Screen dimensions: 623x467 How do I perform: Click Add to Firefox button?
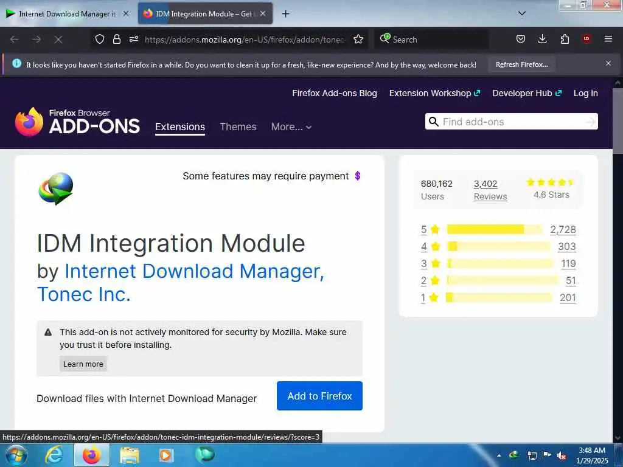[x=319, y=396]
